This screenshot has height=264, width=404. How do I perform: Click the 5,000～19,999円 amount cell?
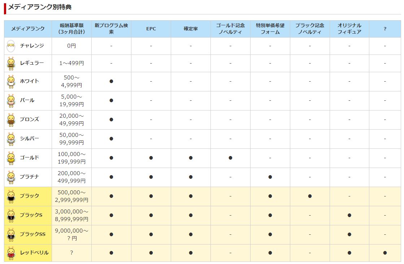(71, 100)
